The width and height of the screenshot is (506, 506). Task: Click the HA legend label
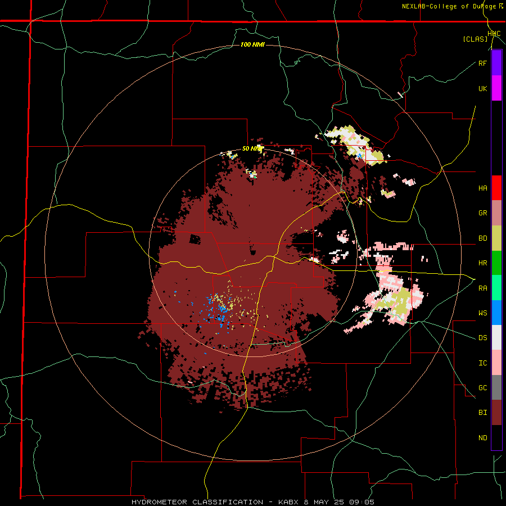point(482,188)
